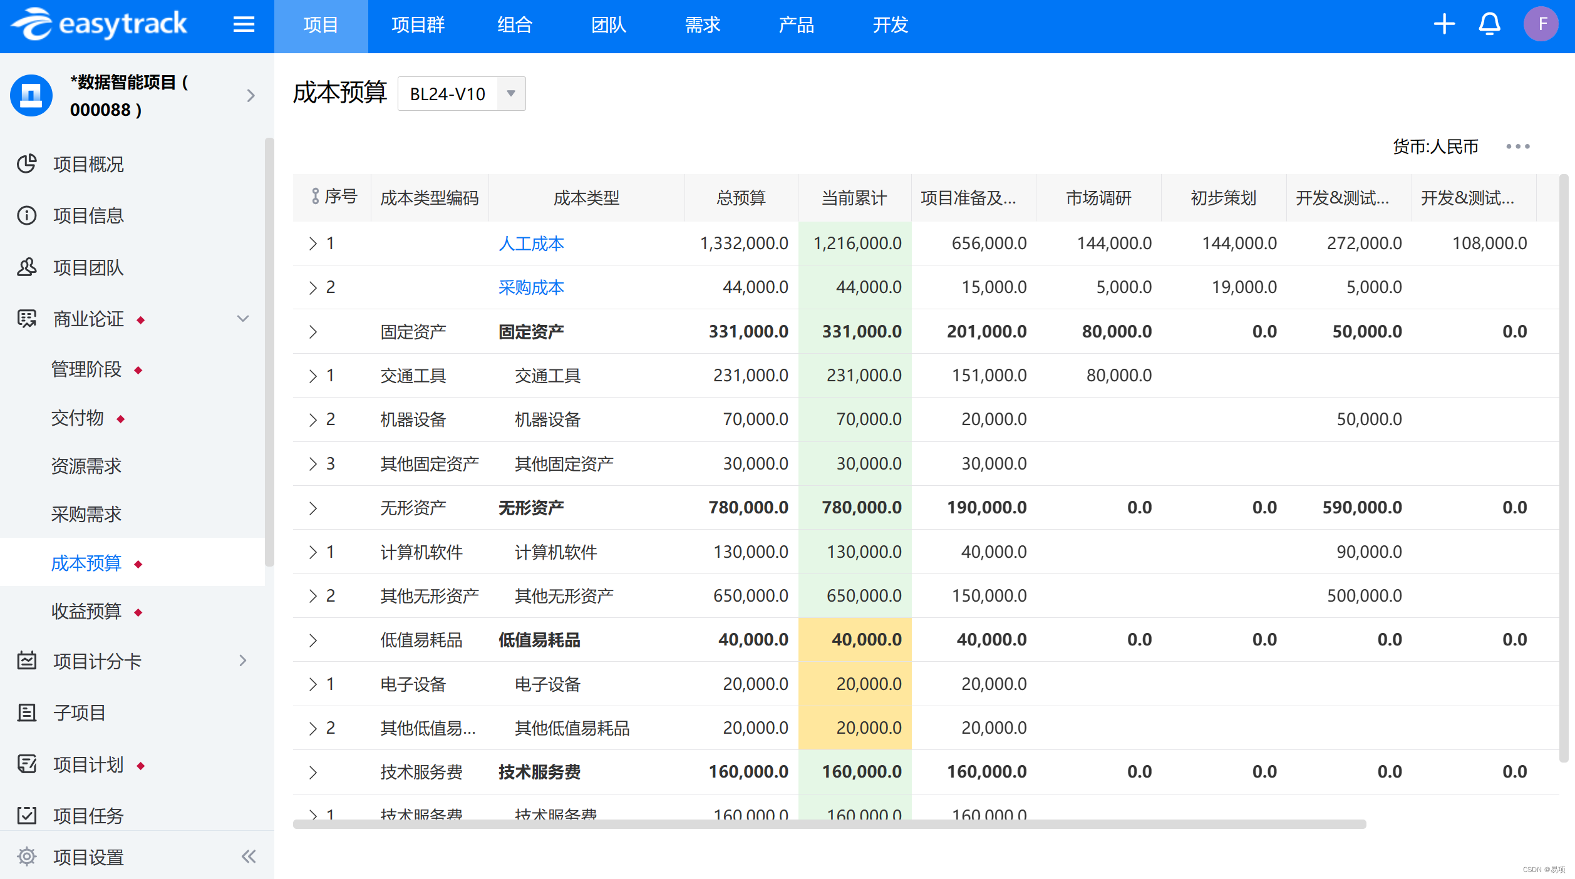The image size is (1575, 879).
Task: Click the sidebar vertical scrollbar
Action: (270, 352)
